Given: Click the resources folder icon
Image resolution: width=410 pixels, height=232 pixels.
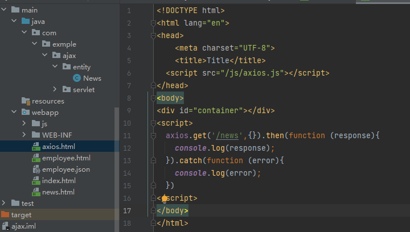Looking at the screenshot, I should [25, 101].
